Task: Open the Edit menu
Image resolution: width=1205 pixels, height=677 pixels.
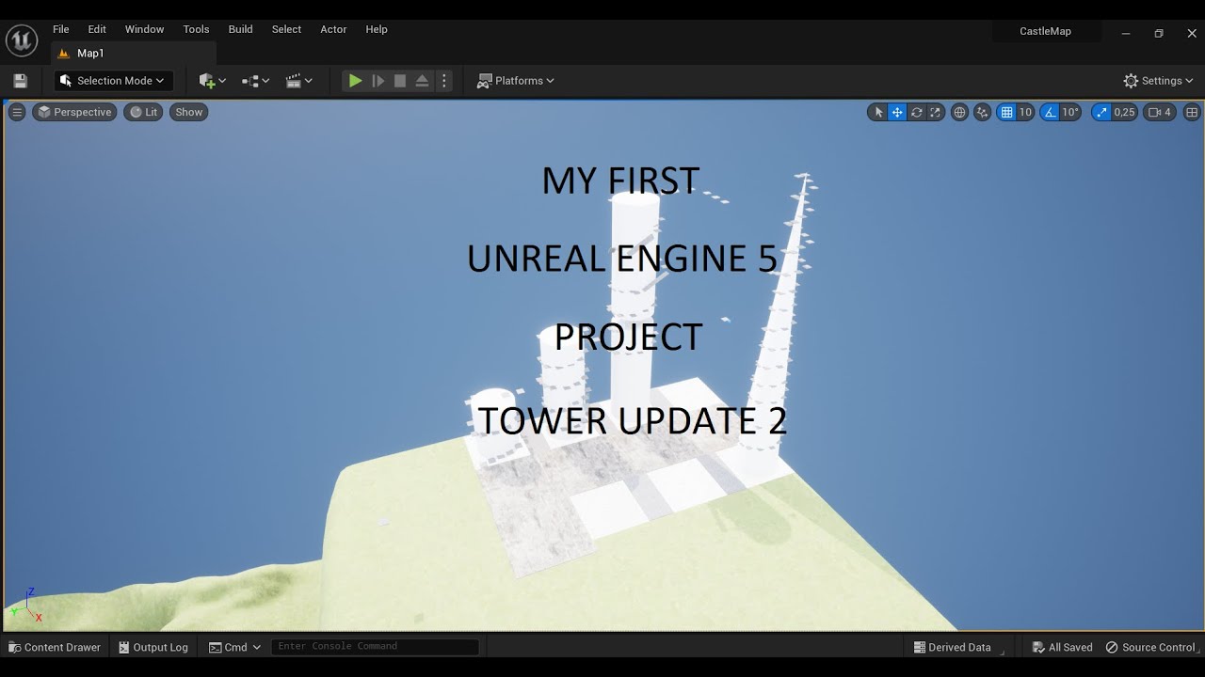Action: pyautogui.click(x=97, y=29)
